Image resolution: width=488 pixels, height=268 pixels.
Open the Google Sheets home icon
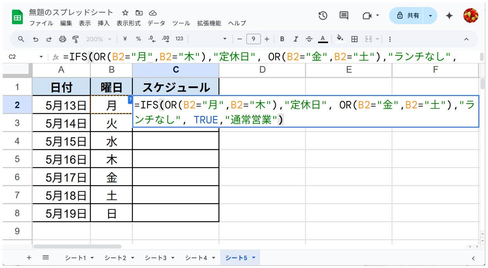coord(18,18)
